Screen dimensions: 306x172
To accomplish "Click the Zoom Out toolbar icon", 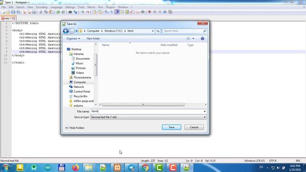I will [x=88, y=12].
